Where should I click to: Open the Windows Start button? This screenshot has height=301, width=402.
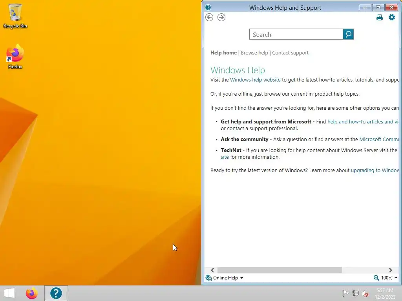9,293
